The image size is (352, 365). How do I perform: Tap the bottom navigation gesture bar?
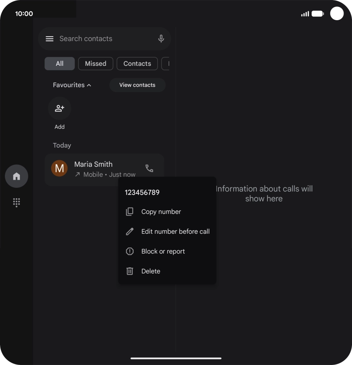coord(176,358)
